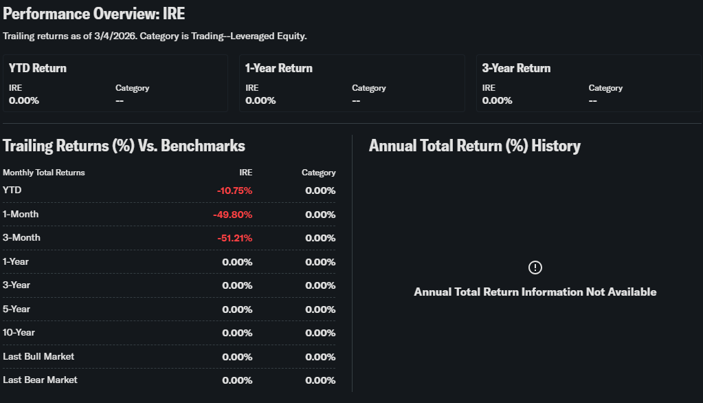The image size is (703, 403).
Task: Select the 5-Year row label
Action: (16, 309)
